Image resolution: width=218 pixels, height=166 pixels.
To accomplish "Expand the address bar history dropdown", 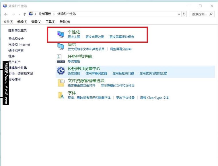I will coord(179,14).
